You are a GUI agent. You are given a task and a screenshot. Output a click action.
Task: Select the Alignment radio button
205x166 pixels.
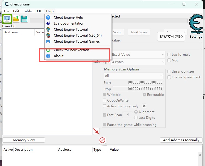click(x=136, y=112)
